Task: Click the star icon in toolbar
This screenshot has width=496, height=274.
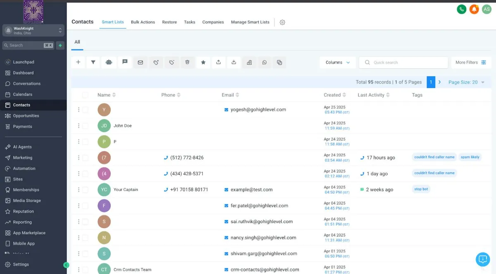Action: click(203, 62)
